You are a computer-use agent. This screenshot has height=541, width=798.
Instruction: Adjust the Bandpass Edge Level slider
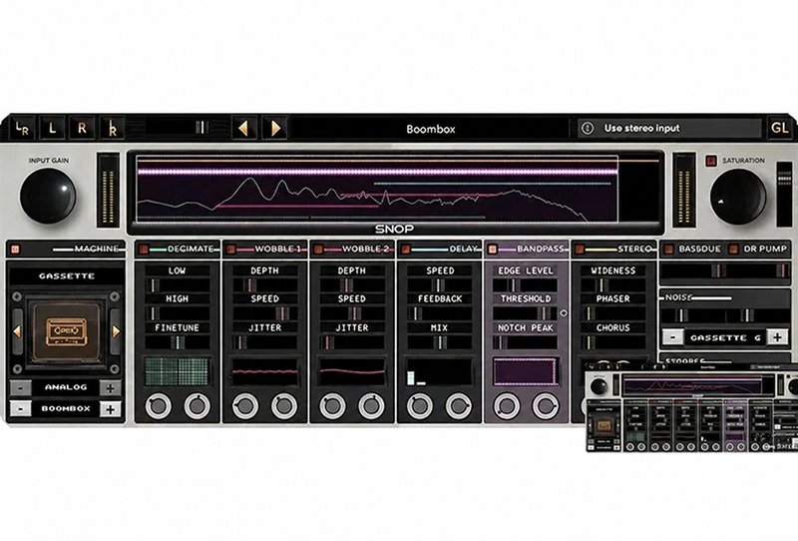[x=526, y=285]
